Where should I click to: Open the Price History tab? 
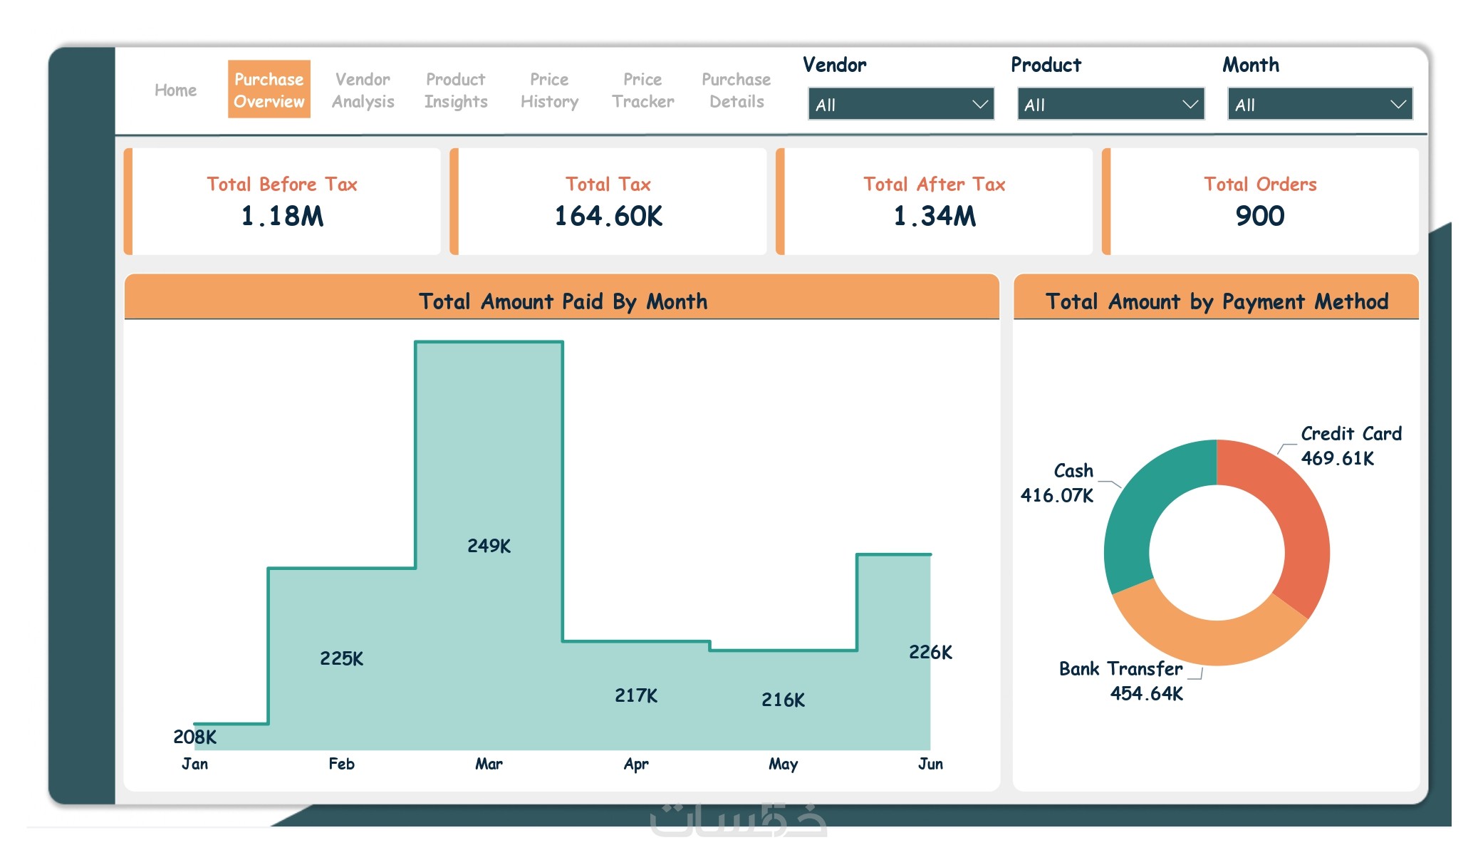tap(549, 90)
